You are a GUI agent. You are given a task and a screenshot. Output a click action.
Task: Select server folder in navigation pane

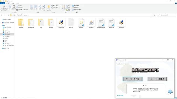pyautogui.click(x=6, y=30)
